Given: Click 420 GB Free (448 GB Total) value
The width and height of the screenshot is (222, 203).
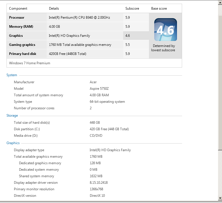Looking at the screenshot, I should click(x=109, y=129).
